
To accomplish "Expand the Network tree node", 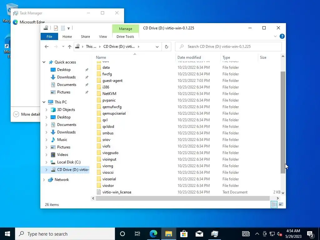I will pyautogui.click(x=44, y=180).
